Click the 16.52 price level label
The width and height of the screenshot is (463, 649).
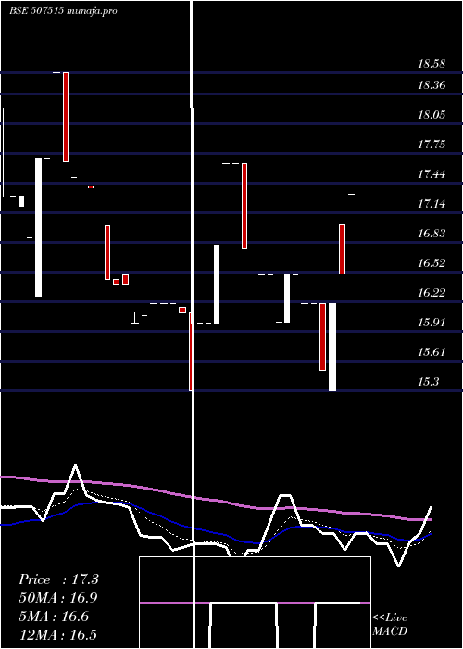432,263
